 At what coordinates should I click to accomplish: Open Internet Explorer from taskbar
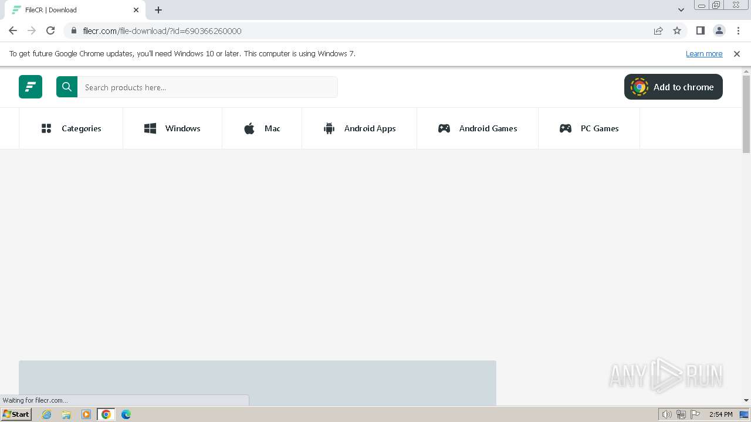click(46, 414)
